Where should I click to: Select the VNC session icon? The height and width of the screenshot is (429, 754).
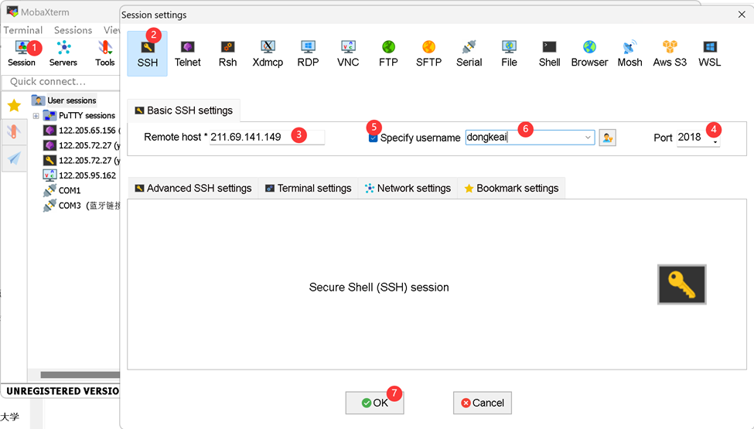coord(348,53)
